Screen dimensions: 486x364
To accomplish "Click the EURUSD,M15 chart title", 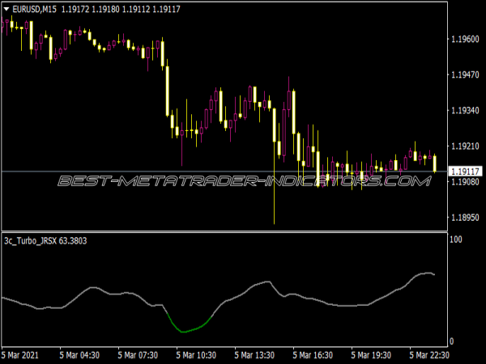I will (32, 8).
